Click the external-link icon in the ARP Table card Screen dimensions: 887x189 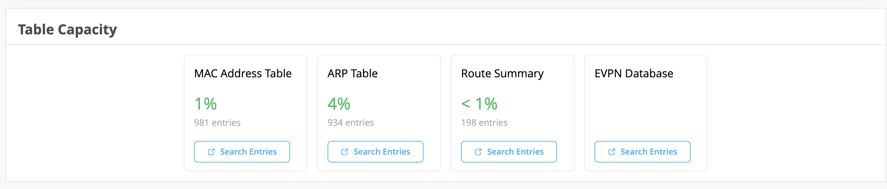(x=345, y=152)
